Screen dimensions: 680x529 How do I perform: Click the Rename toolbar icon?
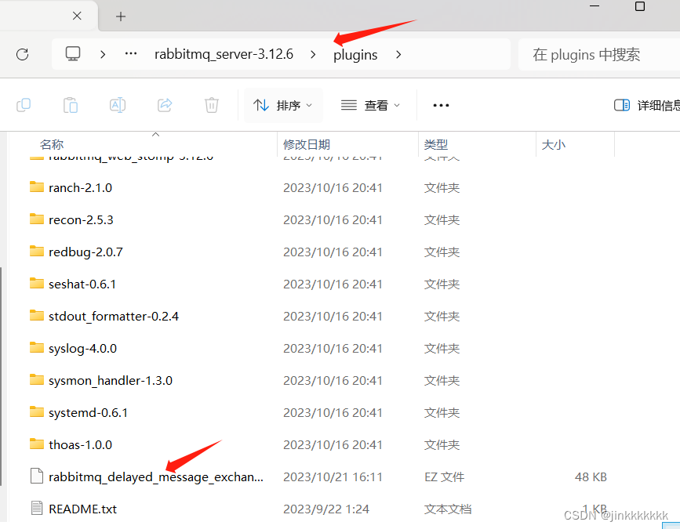[x=118, y=105]
